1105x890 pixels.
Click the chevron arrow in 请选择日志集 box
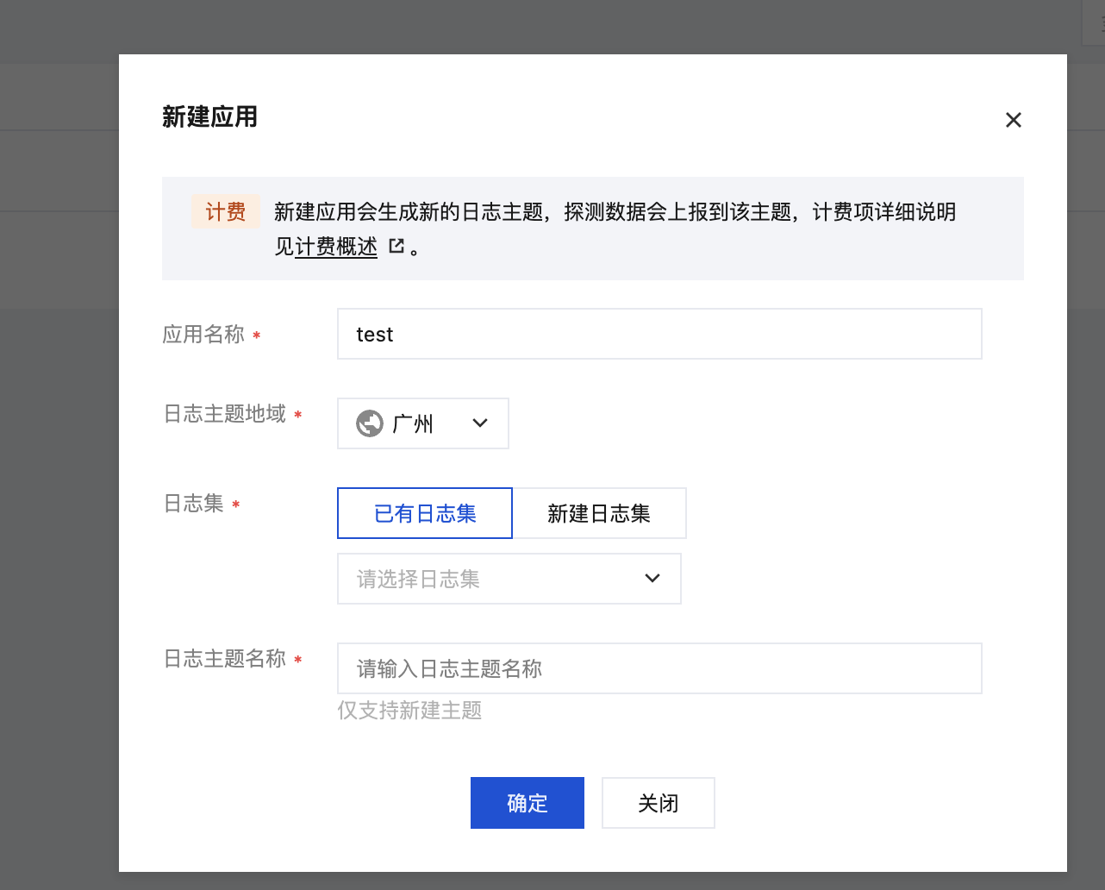point(652,579)
